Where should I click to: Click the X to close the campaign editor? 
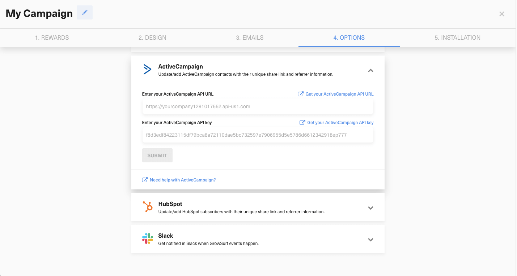click(502, 14)
